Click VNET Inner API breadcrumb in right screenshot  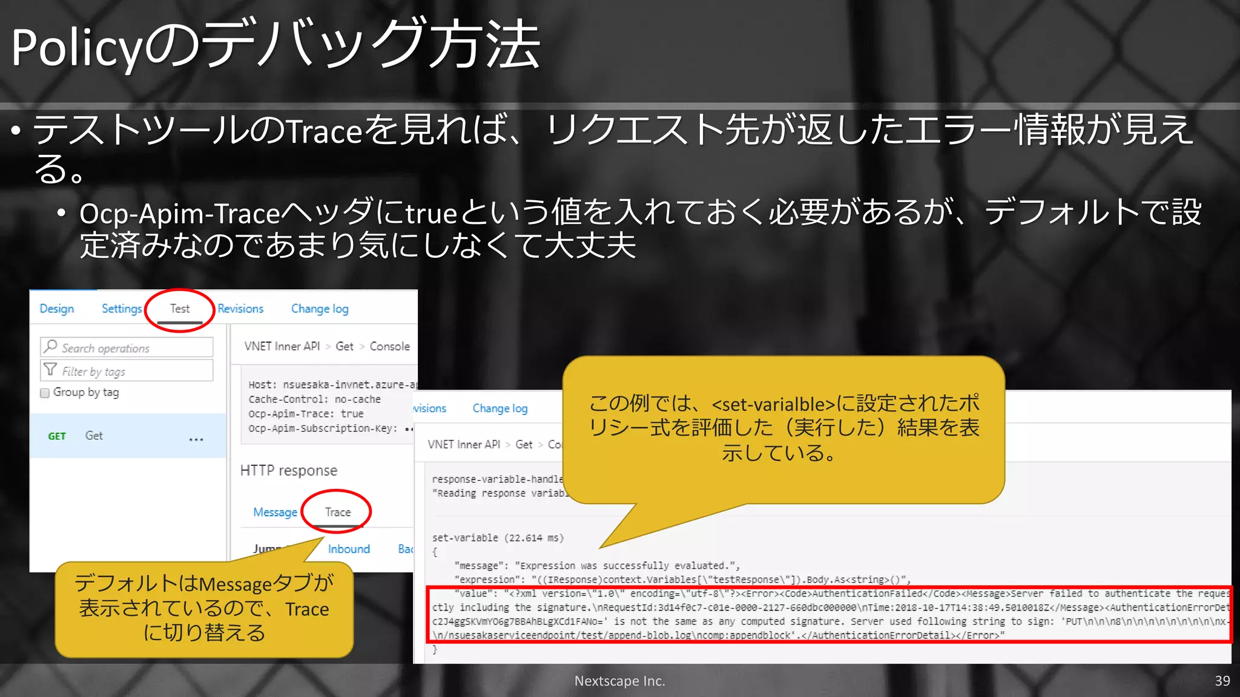pos(464,444)
